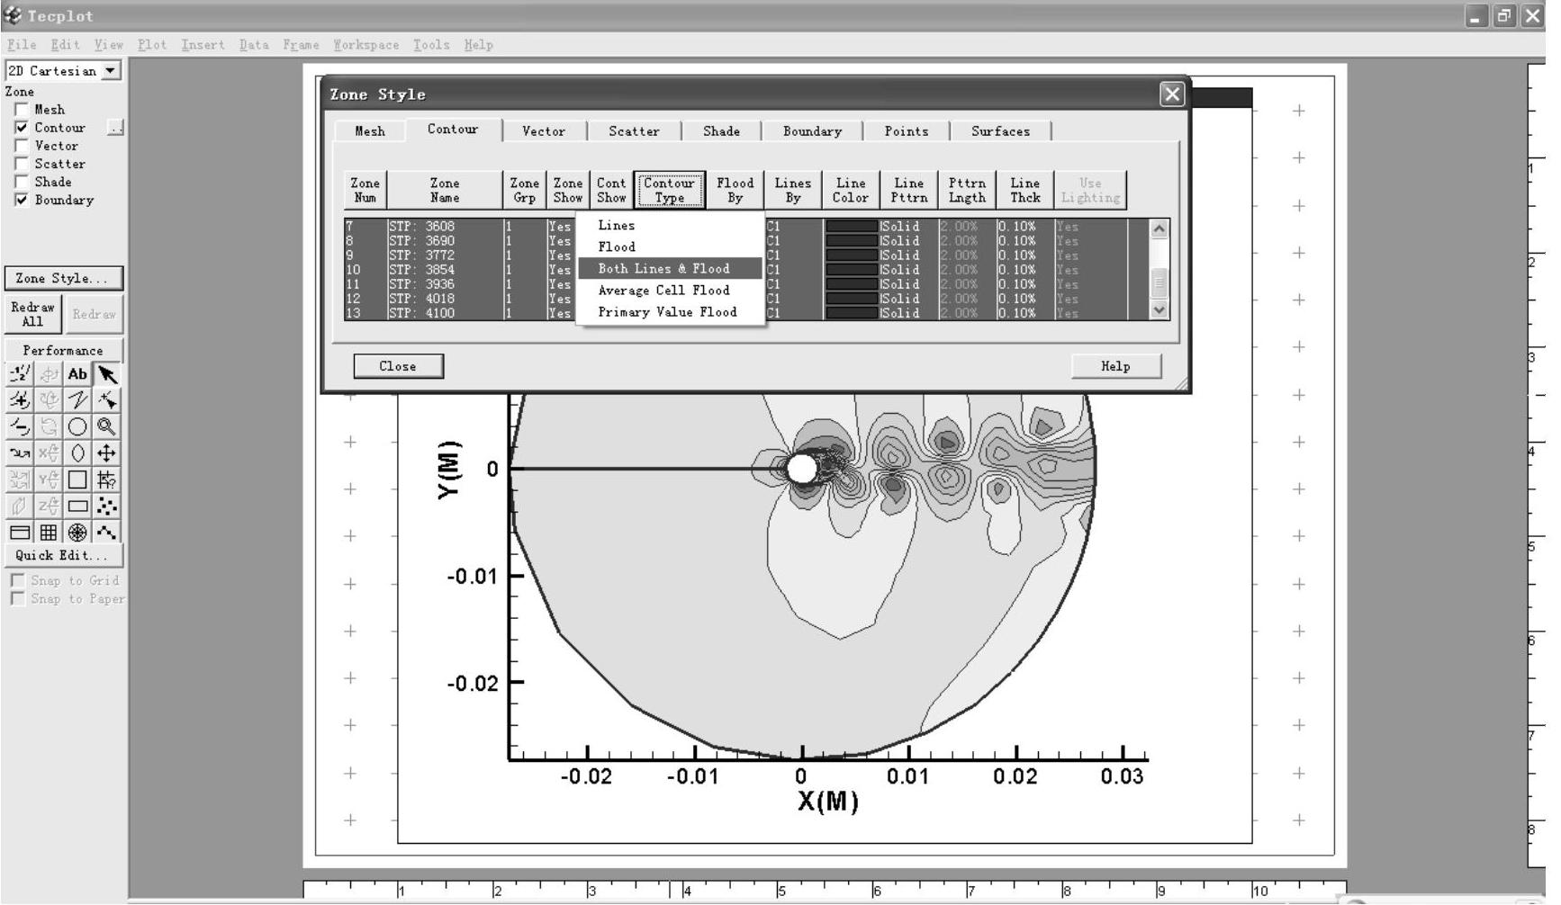1561x905 pixels.
Task: Tick the Snap to Grid checkbox
Action: pyautogui.click(x=17, y=581)
